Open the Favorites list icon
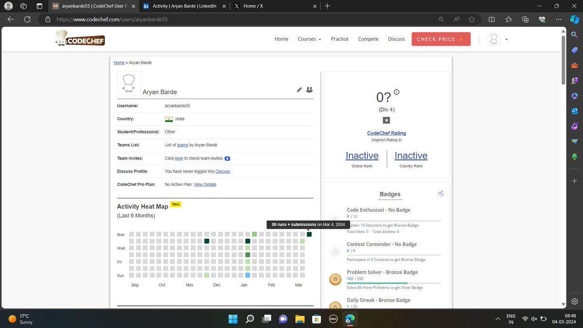 click(508, 19)
